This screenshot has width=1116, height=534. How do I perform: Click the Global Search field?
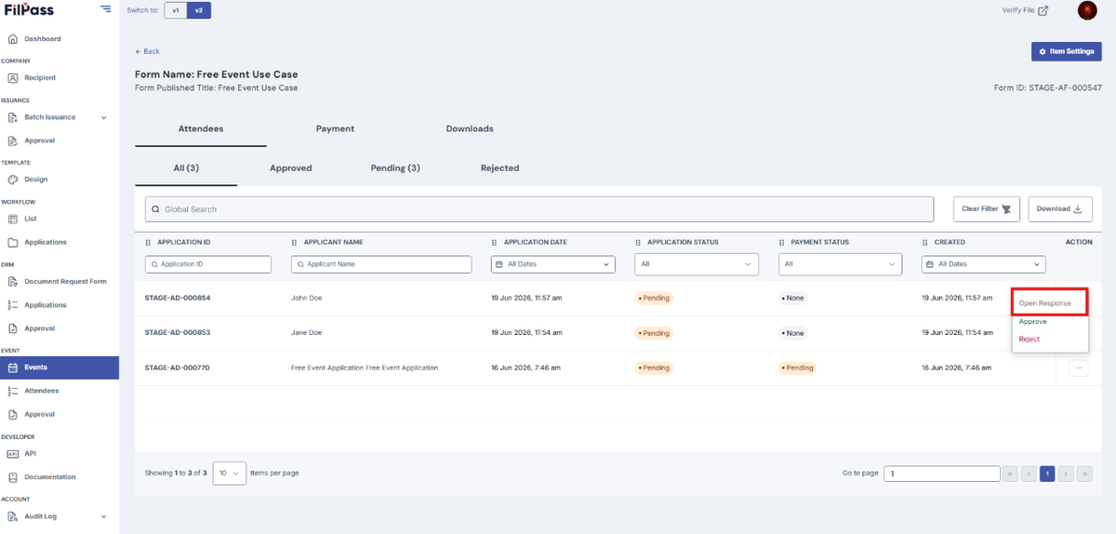click(539, 209)
